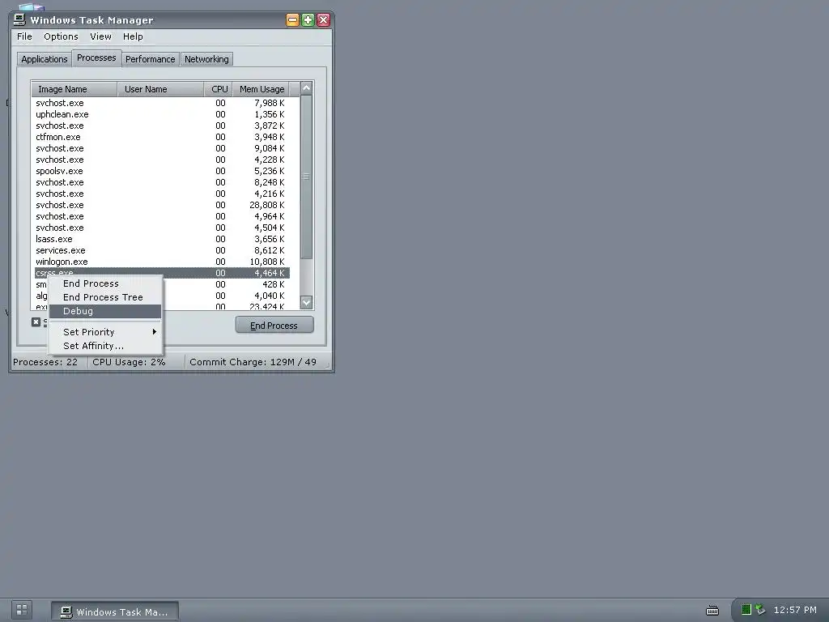Click the Task Manager title bar icon
The width and height of the screenshot is (829, 622).
(x=19, y=19)
